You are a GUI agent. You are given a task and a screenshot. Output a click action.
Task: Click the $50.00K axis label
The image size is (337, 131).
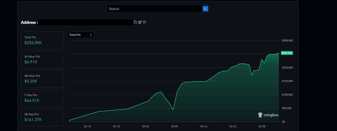(287, 108)
